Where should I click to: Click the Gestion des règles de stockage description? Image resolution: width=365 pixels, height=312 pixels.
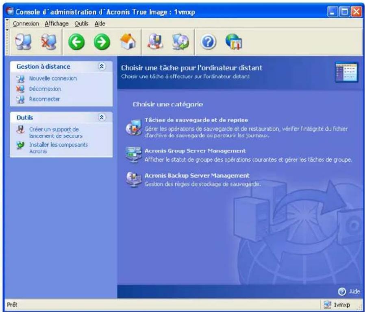[x=202, y=184]
